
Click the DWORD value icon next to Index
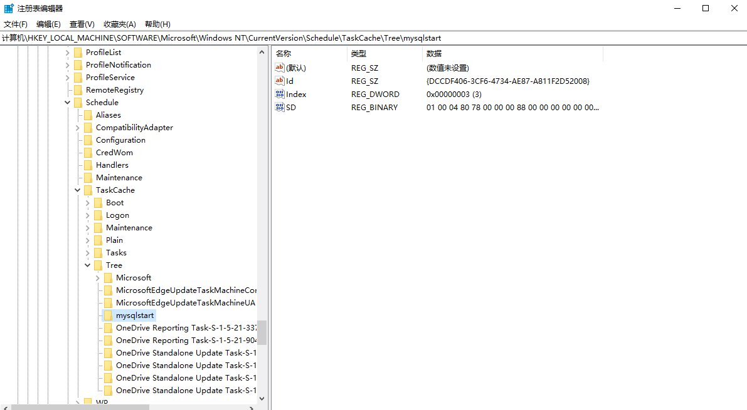(x=280, y=94)
